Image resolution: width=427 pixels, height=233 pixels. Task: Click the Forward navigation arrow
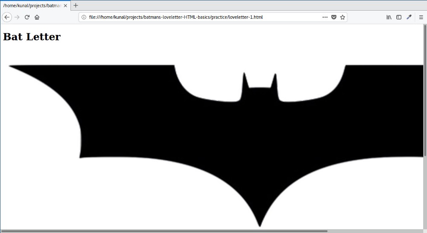[x=17, y=17]
